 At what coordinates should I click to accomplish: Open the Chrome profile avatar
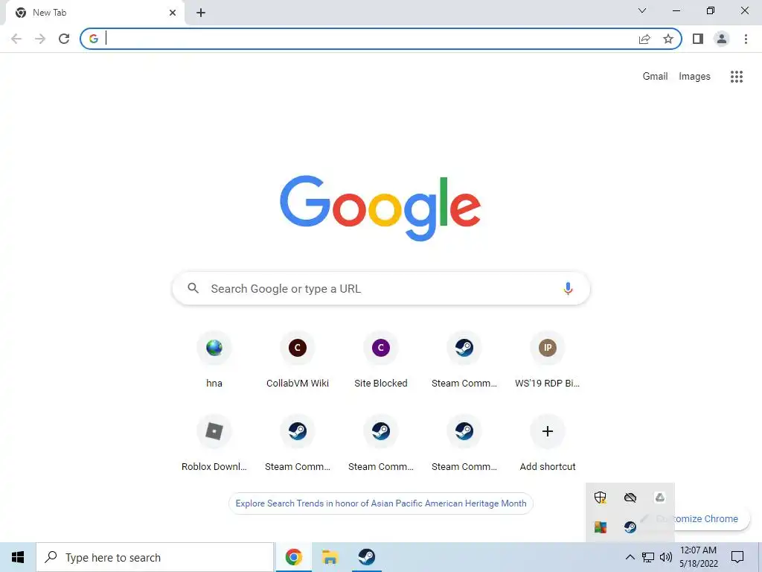click(722, 39)
